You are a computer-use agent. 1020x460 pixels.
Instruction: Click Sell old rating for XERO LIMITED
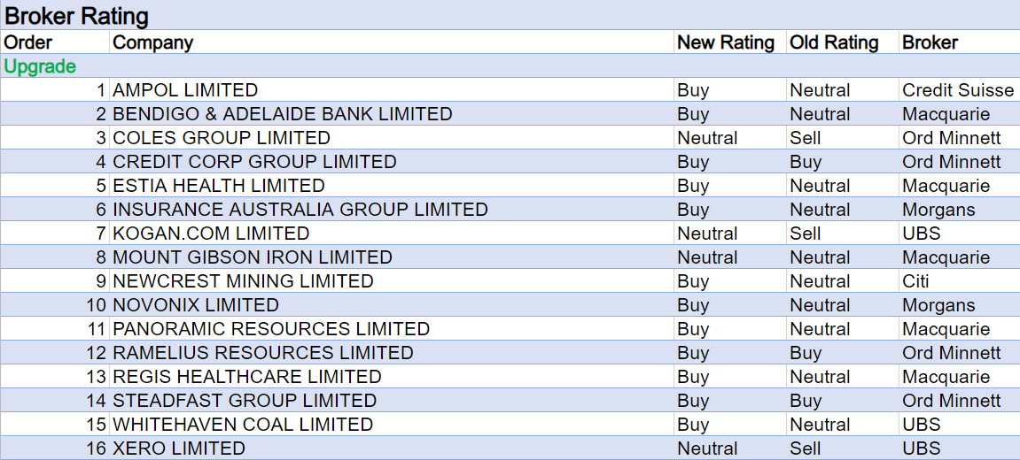click(x=806, y=448)
